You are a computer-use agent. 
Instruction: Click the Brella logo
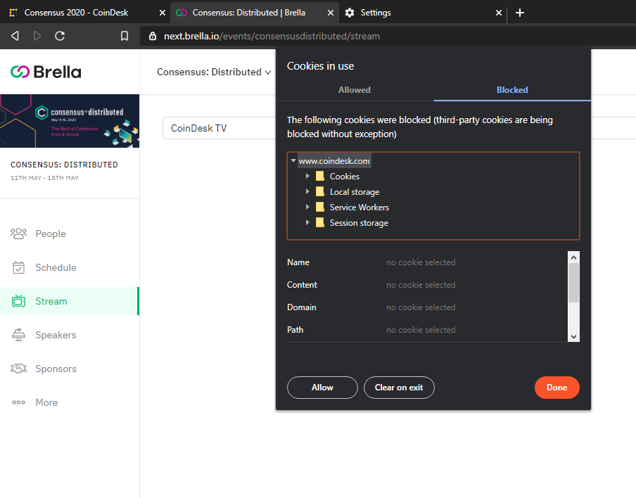tap(46, 72)
